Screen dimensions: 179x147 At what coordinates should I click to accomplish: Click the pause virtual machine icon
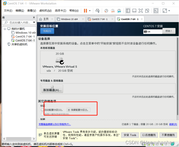point(85,11)
